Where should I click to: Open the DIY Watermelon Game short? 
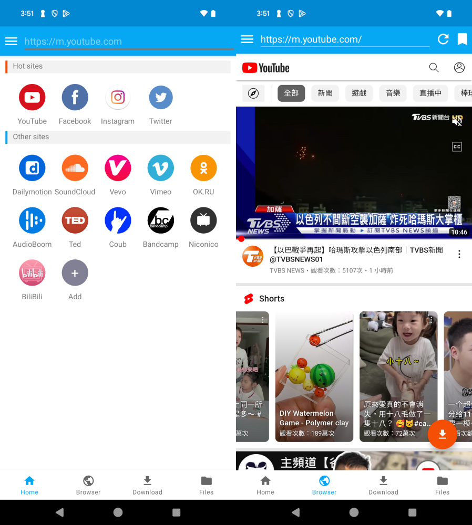pos(314,376)
